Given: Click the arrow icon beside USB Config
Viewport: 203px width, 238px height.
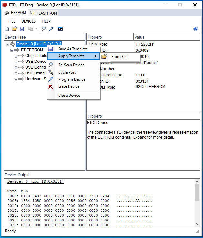Looking at the screenshot, I should (x=21, y=67).
